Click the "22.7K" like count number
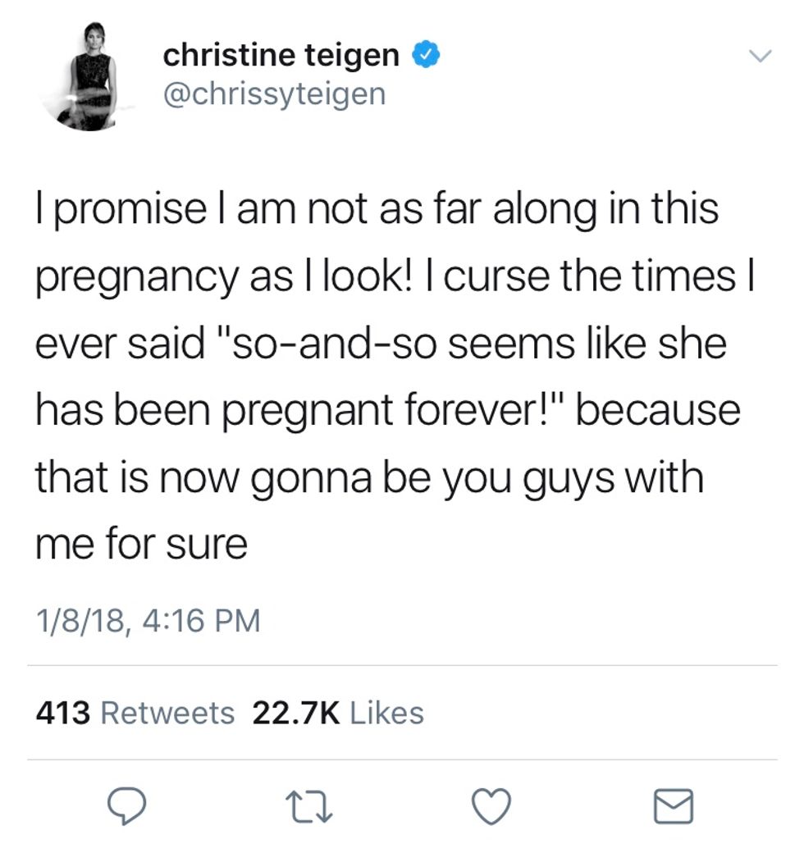The image size is (804, 853). 296,713
